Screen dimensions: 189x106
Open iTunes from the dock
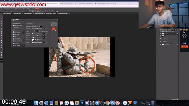125,103
